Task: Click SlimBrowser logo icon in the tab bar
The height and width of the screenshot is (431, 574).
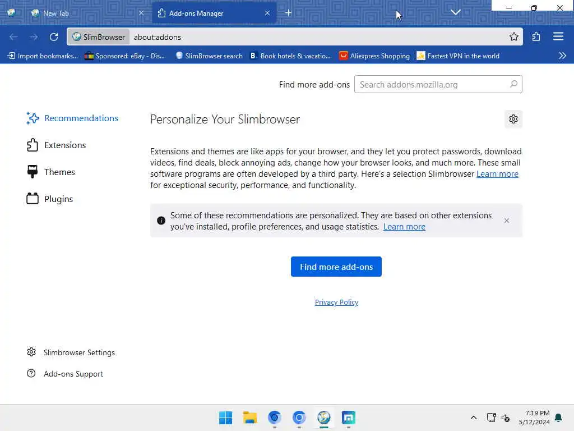Action: pos(11,12)
